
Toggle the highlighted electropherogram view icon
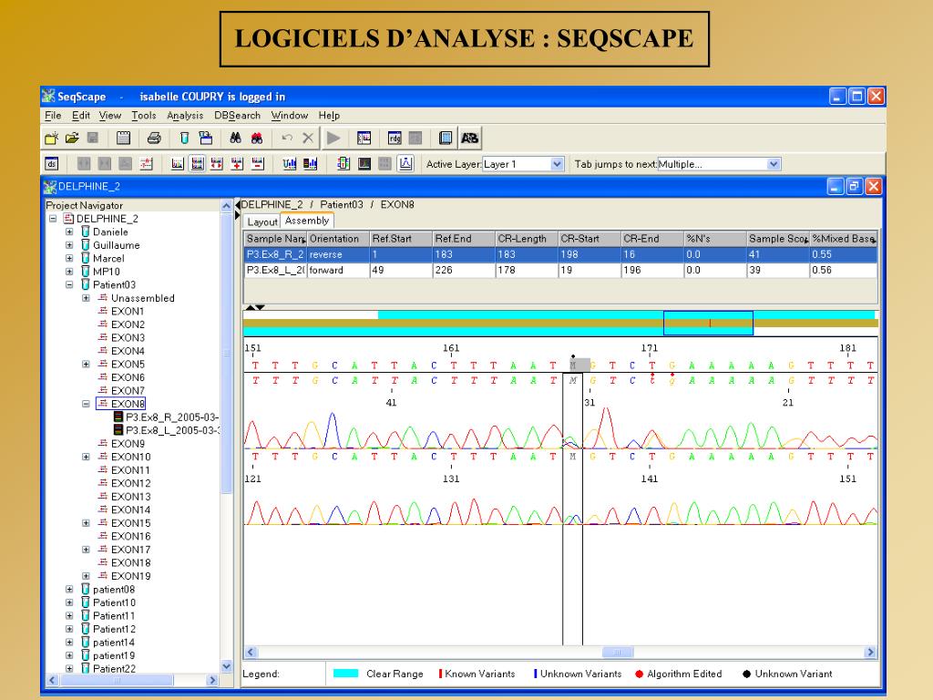(x=198, y=164)
